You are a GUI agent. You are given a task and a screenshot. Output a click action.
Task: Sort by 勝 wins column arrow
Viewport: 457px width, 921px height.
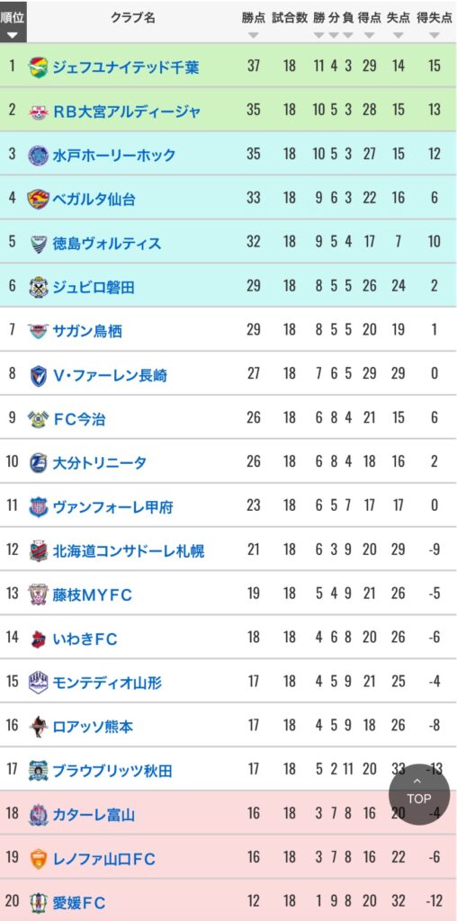tap(319, 35)
